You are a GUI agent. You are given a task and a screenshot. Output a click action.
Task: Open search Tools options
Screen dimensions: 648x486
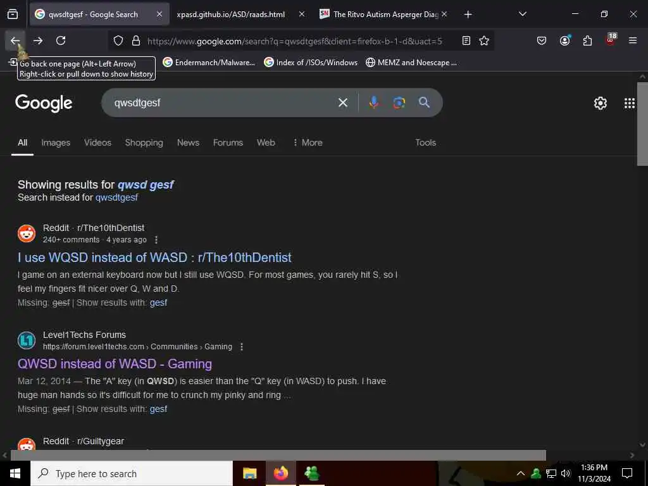coord(425,142)
